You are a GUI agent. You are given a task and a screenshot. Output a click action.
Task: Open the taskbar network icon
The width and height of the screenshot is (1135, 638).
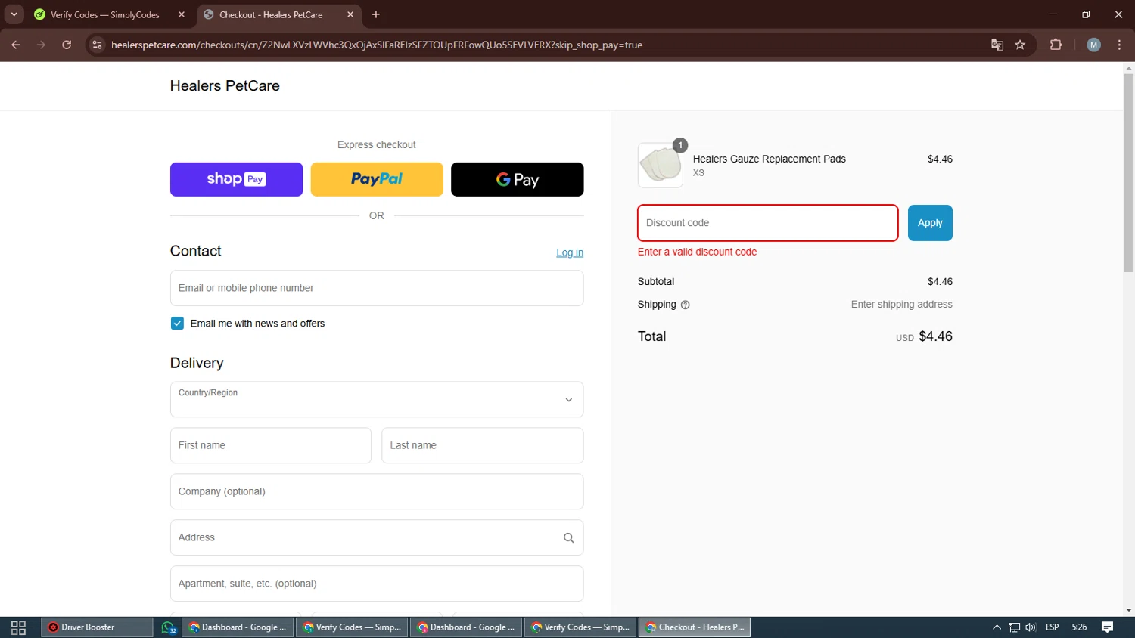coord(1014,627)
